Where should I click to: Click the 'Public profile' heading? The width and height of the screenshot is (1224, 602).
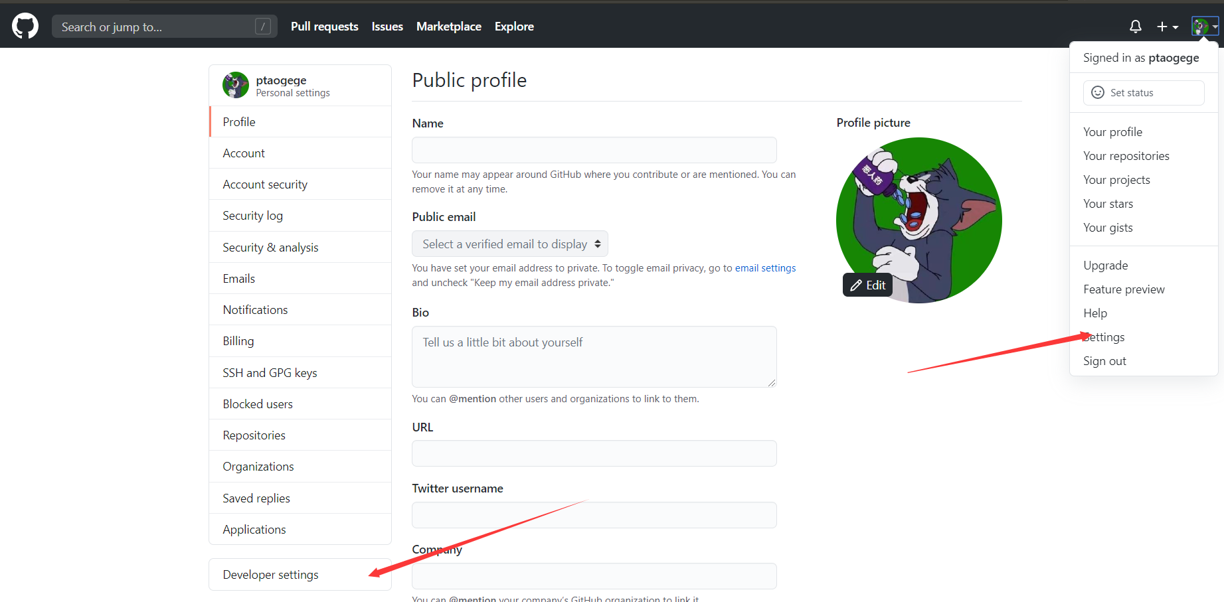pos(469,80)
